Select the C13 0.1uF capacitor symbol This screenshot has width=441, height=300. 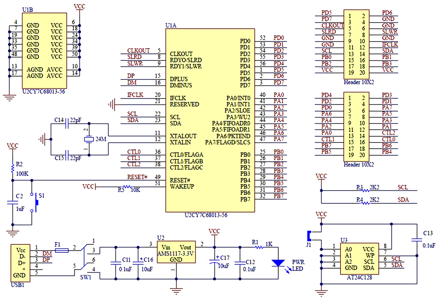(416, 240)
